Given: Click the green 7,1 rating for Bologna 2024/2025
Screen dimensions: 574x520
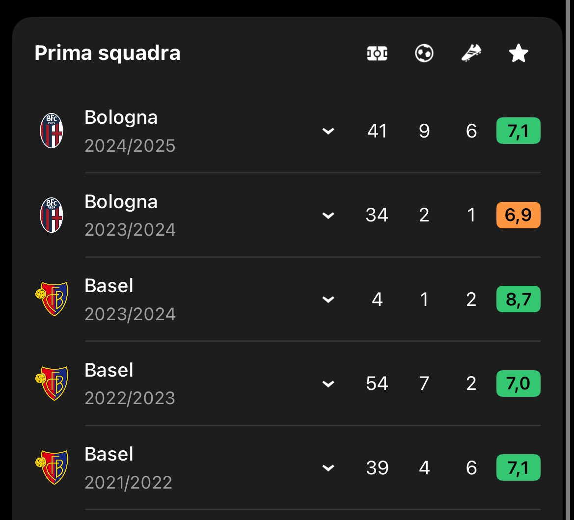Looking at the screenshot, I should point(519,131).
